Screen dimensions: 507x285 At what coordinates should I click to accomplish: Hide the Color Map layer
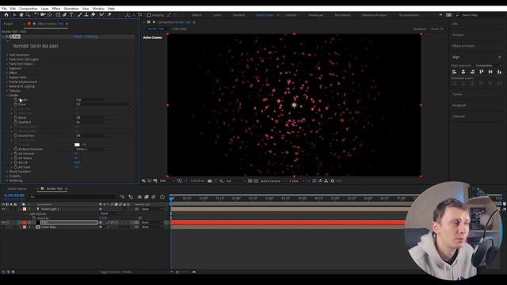click(x=3, y=227)
